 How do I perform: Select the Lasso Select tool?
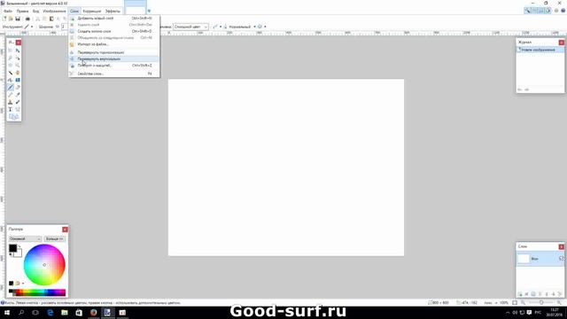coord(10,58)
